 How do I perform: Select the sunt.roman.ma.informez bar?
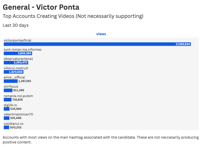click(x=18, y=53)
